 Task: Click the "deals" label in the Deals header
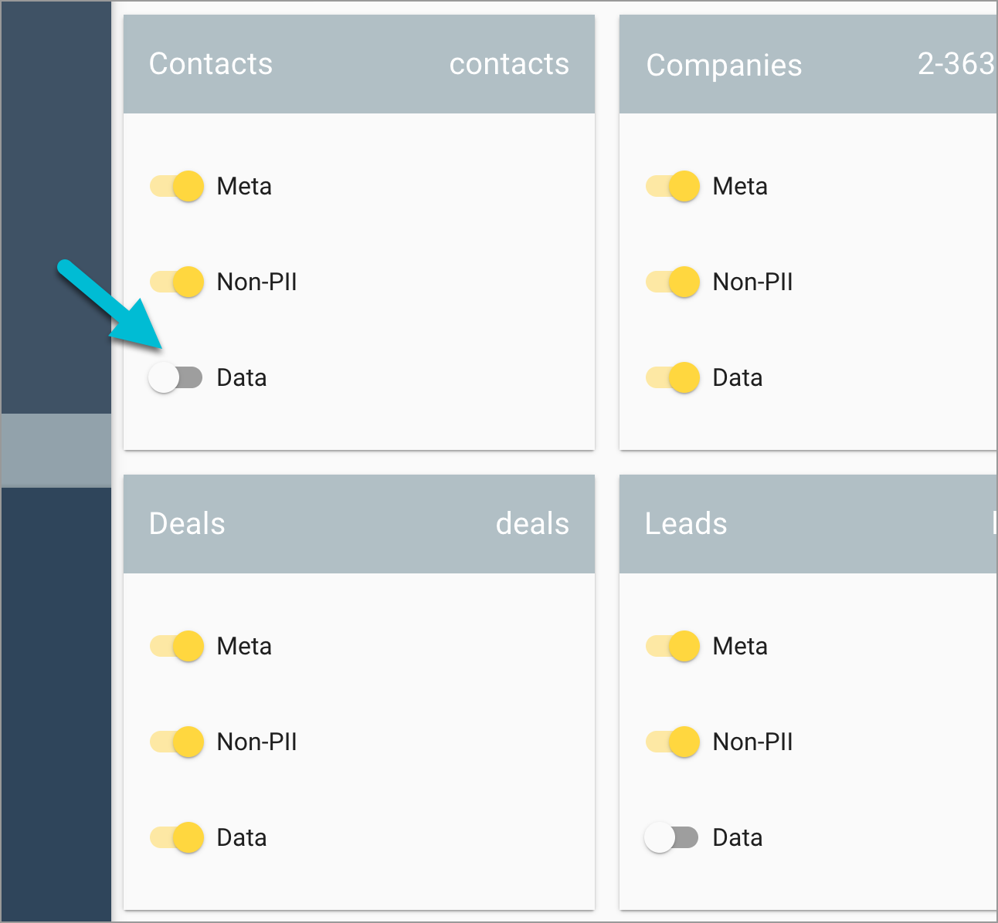pyautogui.click(x=532, y=523)
